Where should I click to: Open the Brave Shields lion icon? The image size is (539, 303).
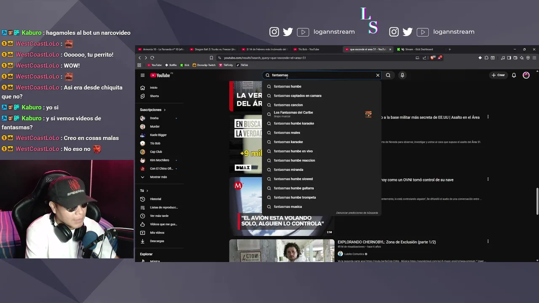pyautogui.click(x=433, y=58)
